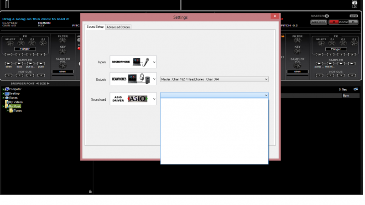
Task: Click the BPM button at top right
Action: (x=353, y=16)
